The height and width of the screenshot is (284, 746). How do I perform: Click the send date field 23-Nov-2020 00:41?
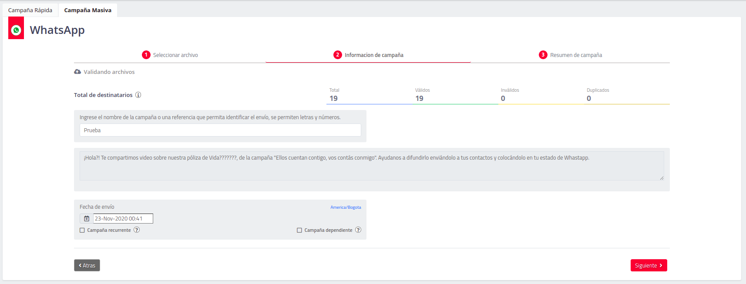[x=123, y=218]
